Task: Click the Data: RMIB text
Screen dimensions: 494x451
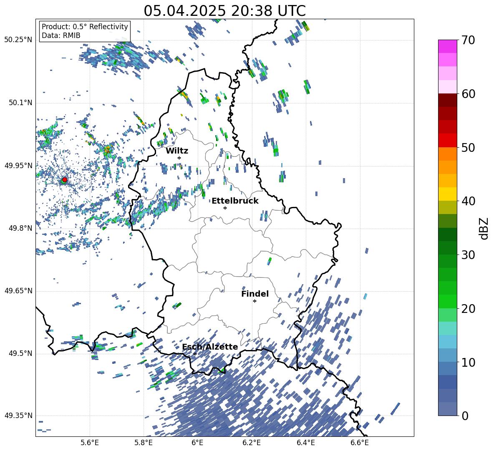Action: (x=61, y=35)
